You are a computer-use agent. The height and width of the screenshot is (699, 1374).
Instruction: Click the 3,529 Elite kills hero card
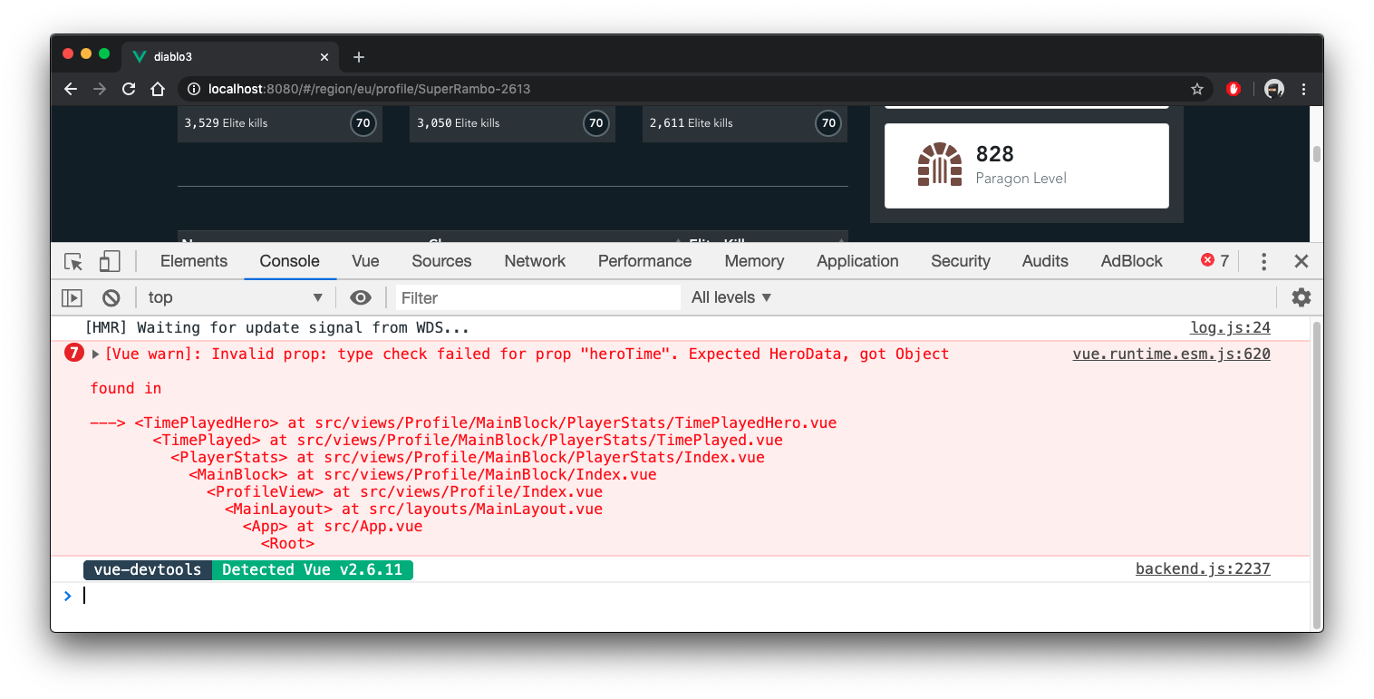pos(280,123)
